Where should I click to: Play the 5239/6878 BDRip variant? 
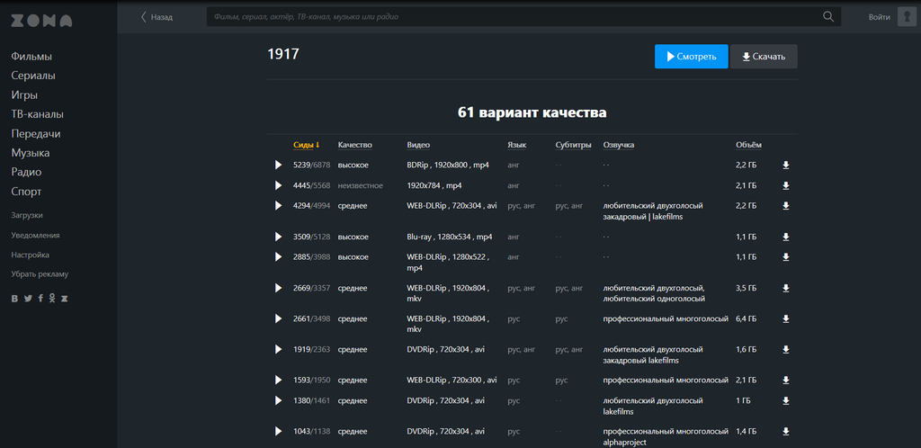click(x=279, y=165)
